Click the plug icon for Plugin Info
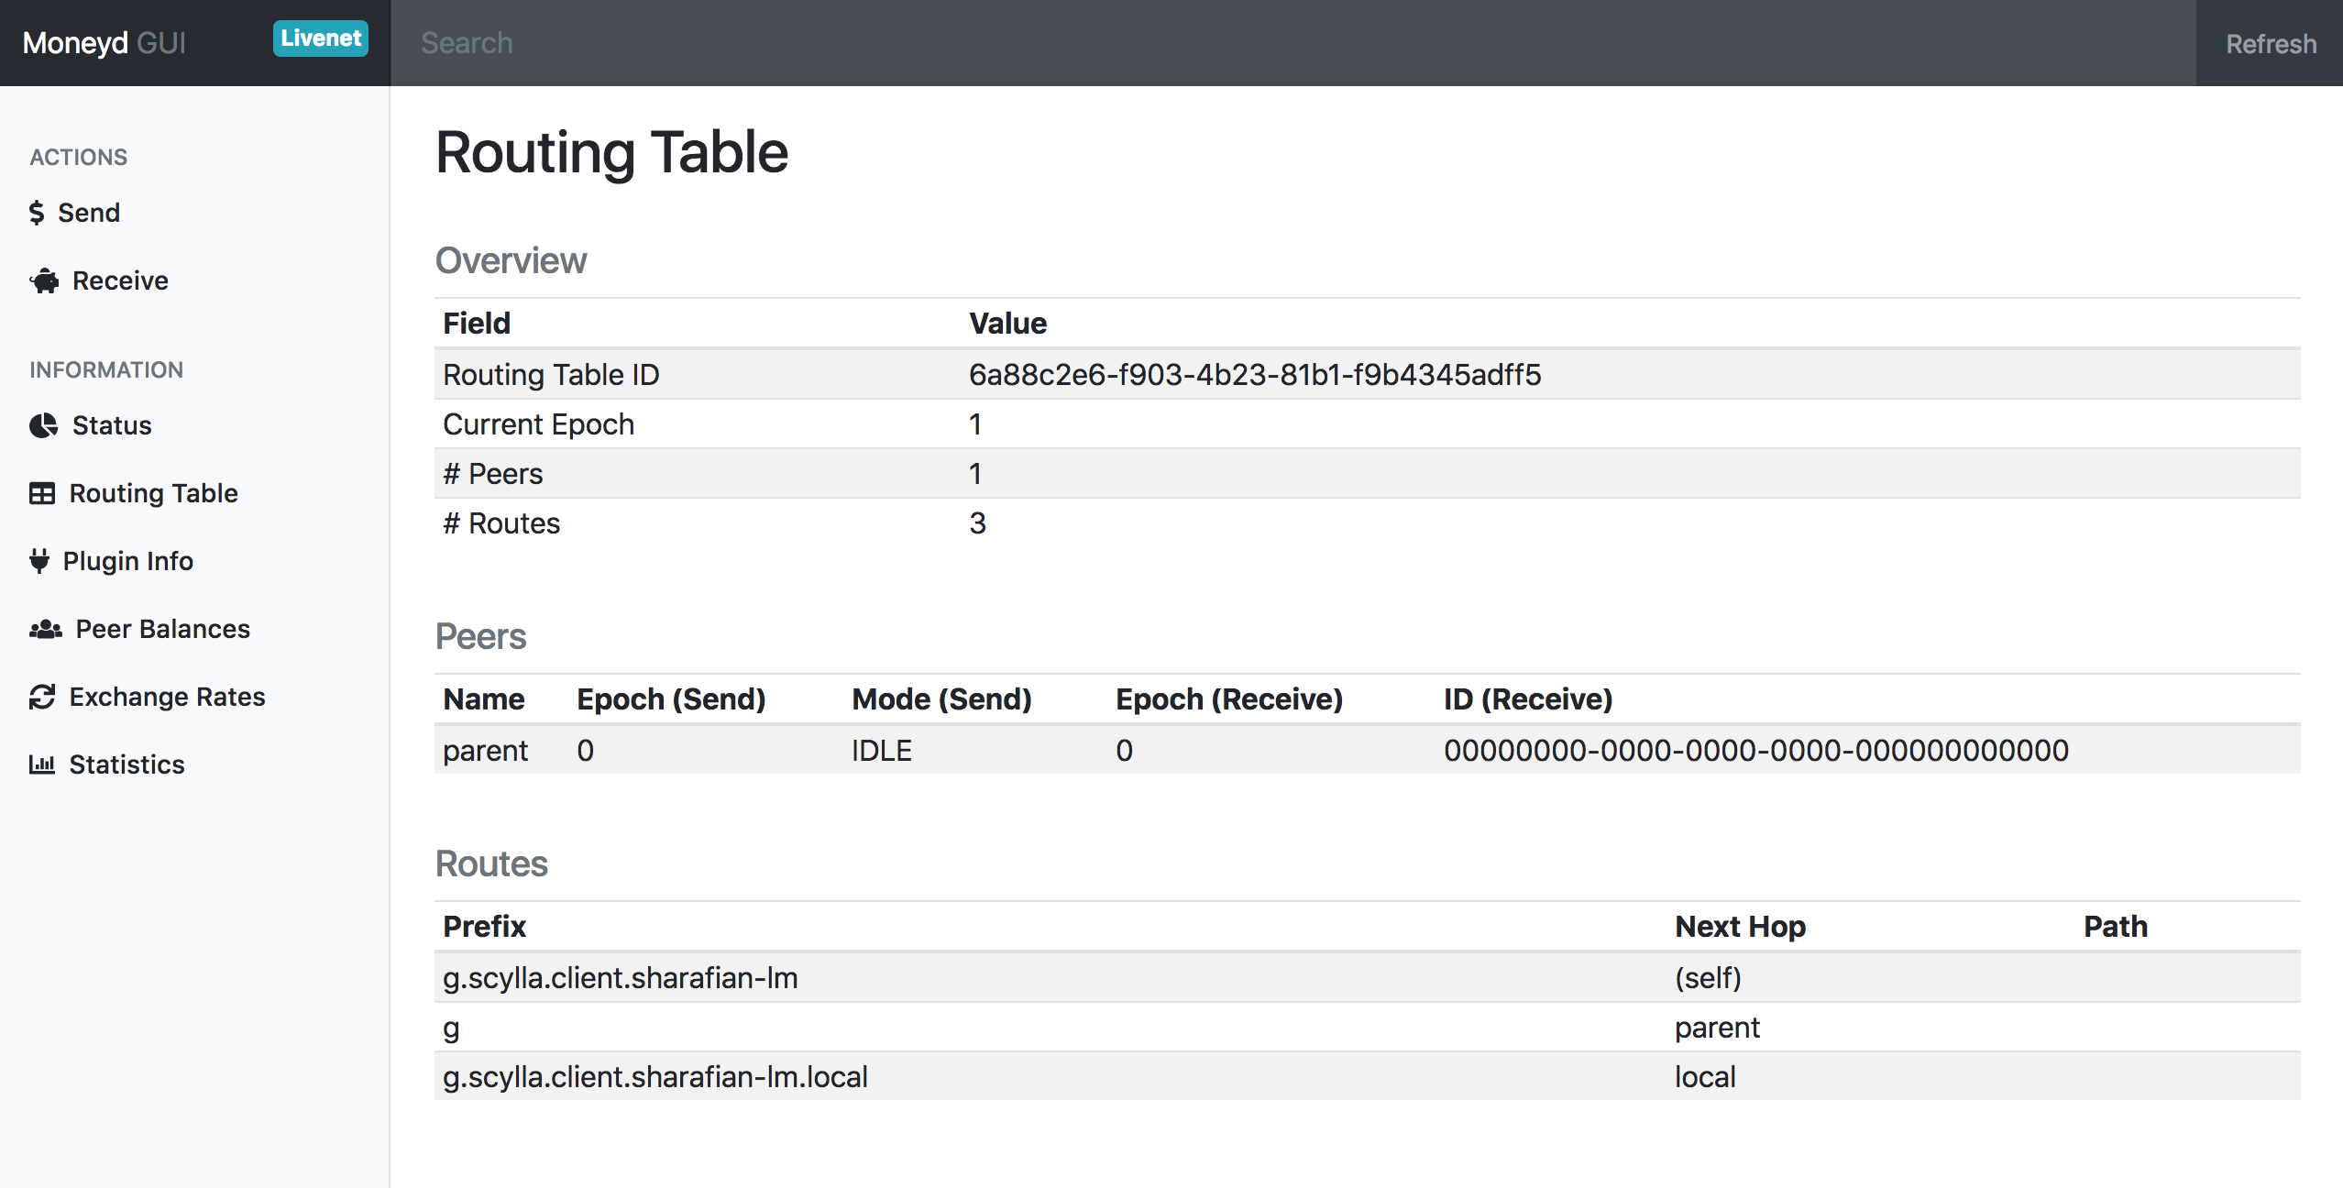2343x1188 pixels. point(39,561)
